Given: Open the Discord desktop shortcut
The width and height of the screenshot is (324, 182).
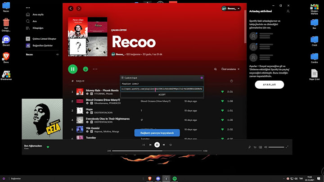Looking at the screenshot, I should [x=6, y=41].
